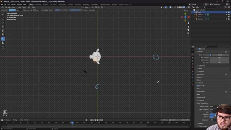The width and height of the screenshot is (231, 130).
Task: Open the 3D Cursor placement dropdown
Action: [x=36, y=10]
